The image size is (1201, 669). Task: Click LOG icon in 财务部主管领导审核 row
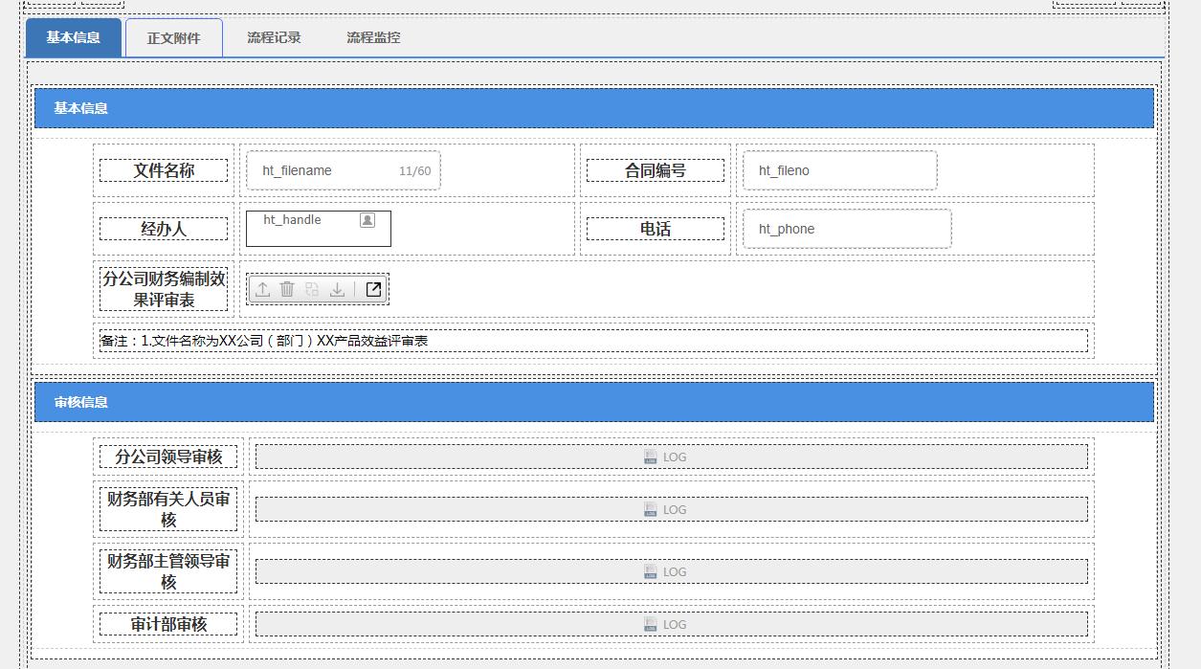651,572
